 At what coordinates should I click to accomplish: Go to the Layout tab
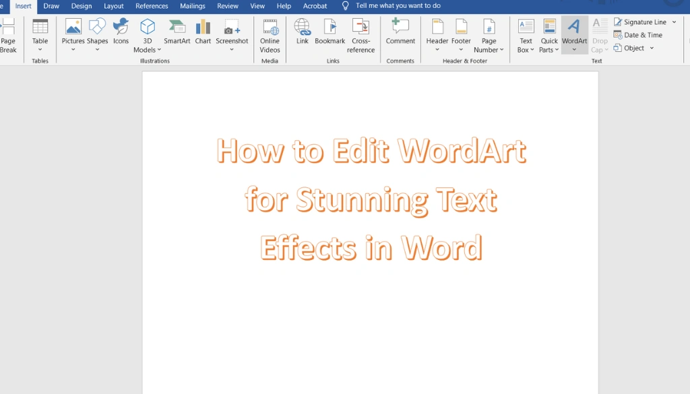(113, 6)
